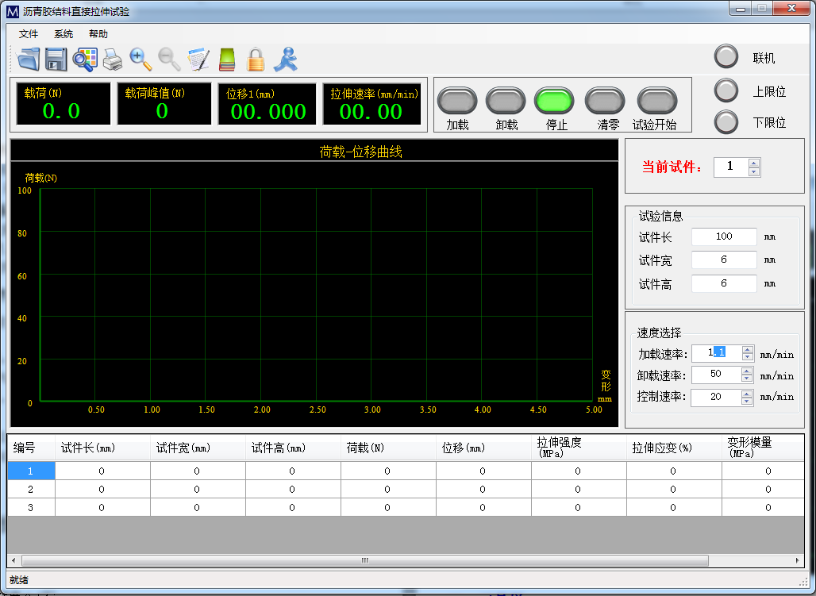Select row 3 in the results table
816x596 pixels.
click(31, 507)
